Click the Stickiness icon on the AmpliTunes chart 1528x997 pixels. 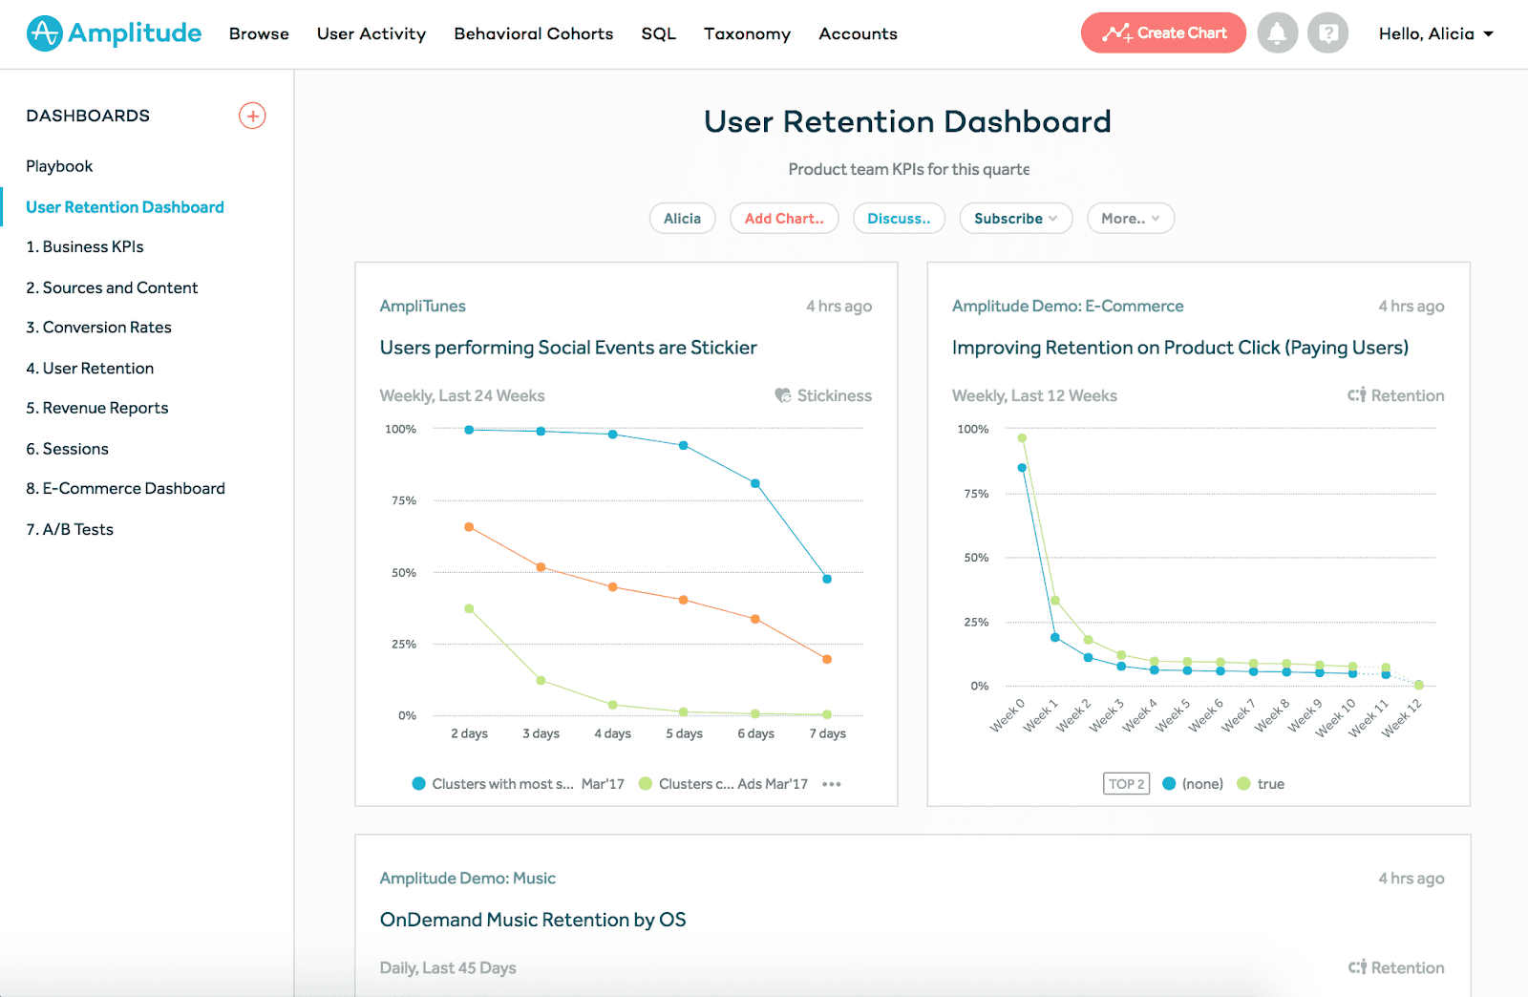click(783, 394)
